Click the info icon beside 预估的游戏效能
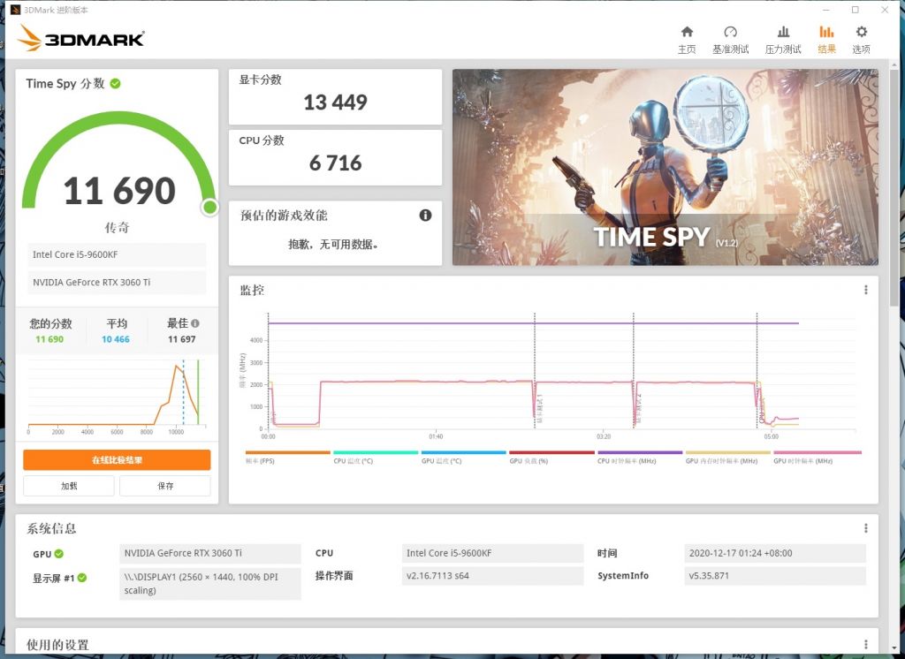The image size is (905, 659). pos(424,215)
